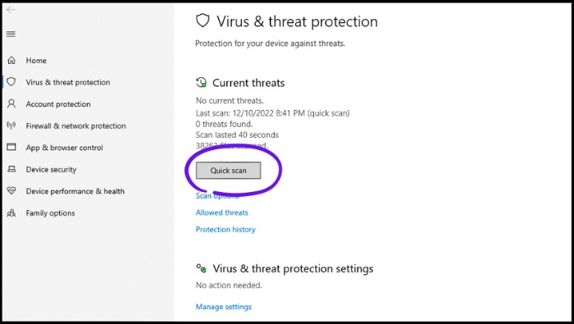Navigate to Device performance & health
The image size is (574, 324).
[75, 191]
